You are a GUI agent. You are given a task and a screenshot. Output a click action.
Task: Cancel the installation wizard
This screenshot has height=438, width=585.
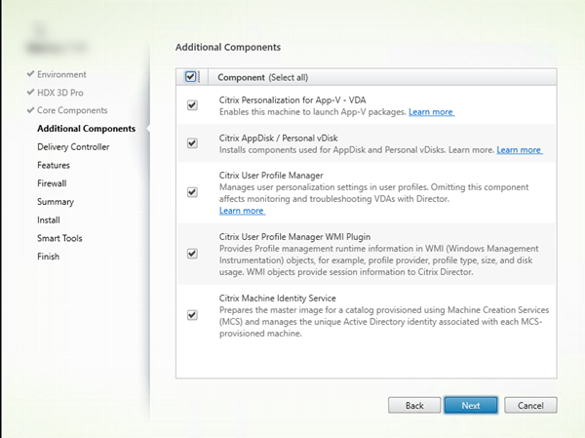point(530,405)
